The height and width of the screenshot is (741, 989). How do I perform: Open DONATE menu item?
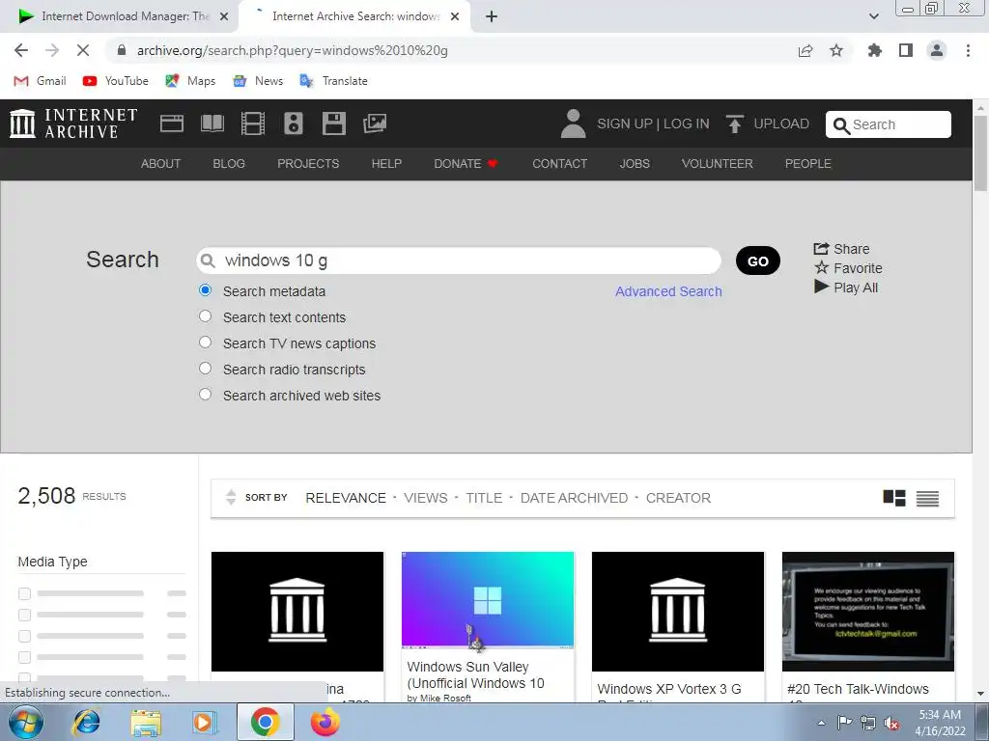[466, 164]
